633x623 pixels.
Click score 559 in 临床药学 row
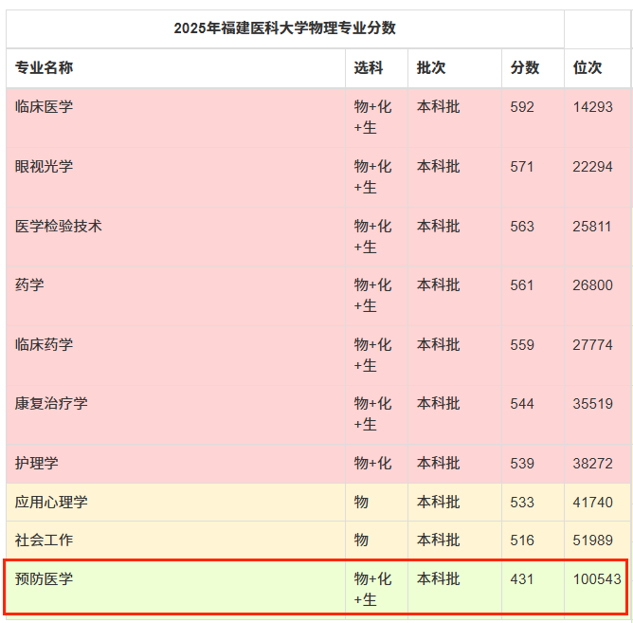(x=522, y=345)
